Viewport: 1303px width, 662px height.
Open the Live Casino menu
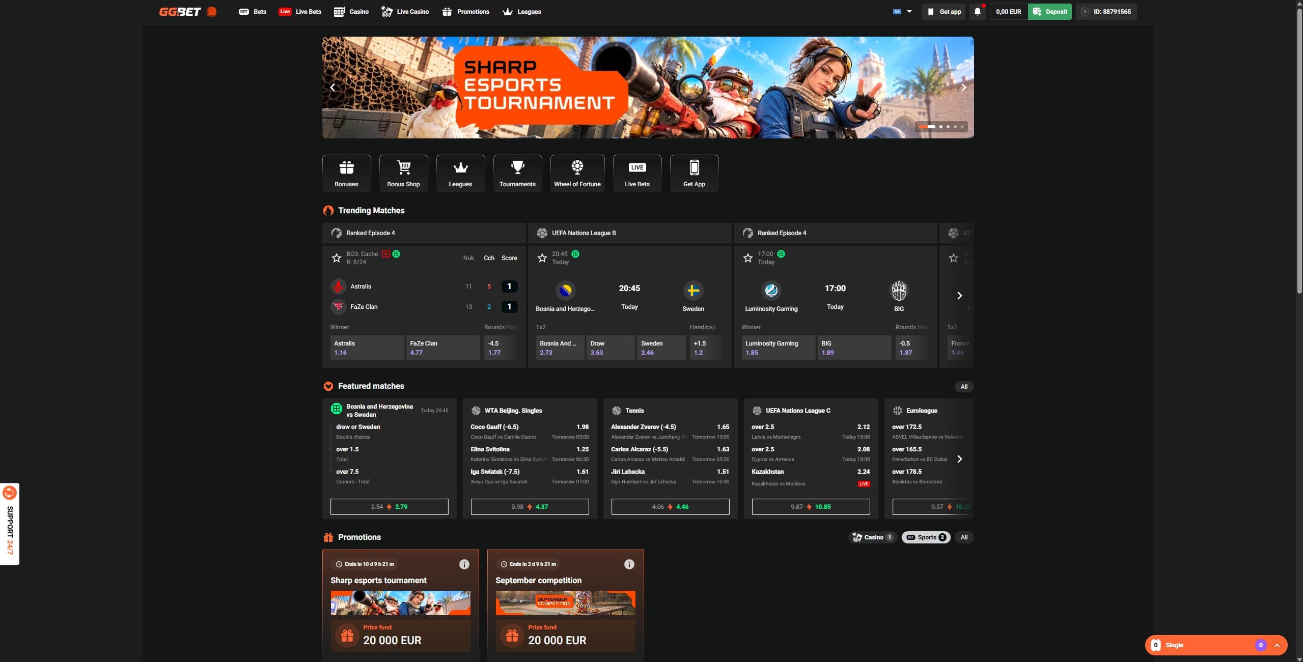405,11
